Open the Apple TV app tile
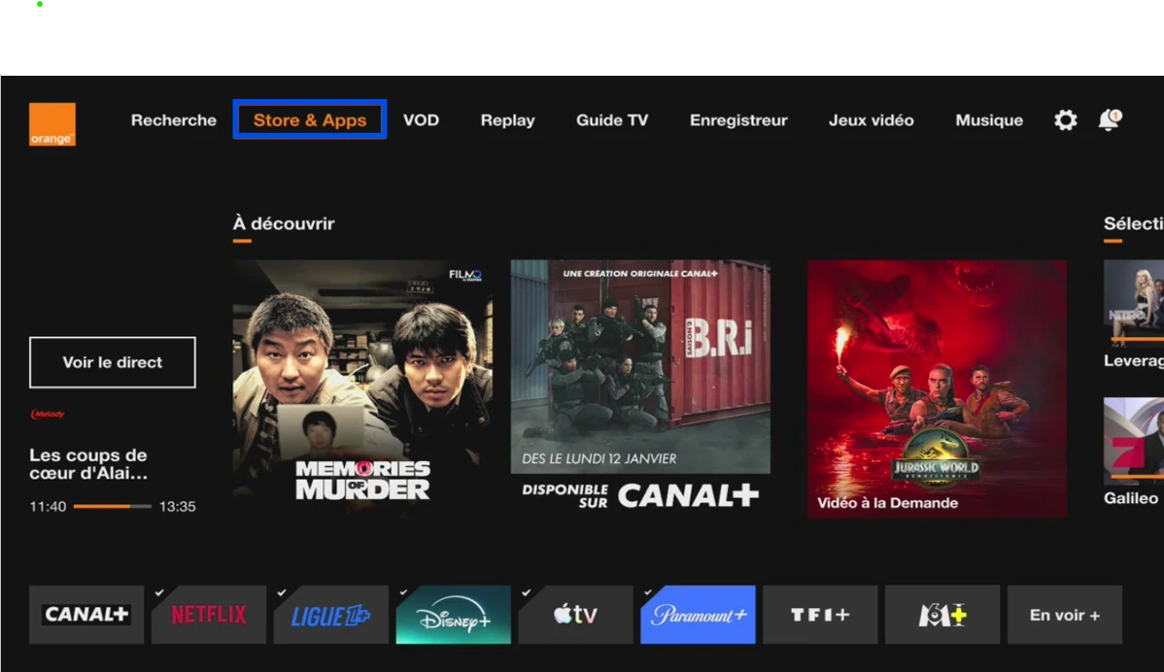Image resolution: width=1164 pixels, height=672 pixels. (575, 615)
